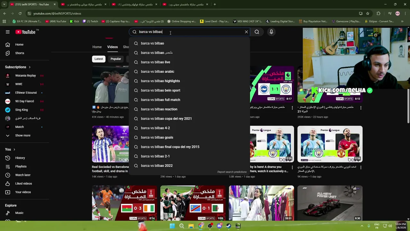The height and width of the screenshot is (231, 410).
Task: Click the browser address bar URL
Action: coord(57,13)
